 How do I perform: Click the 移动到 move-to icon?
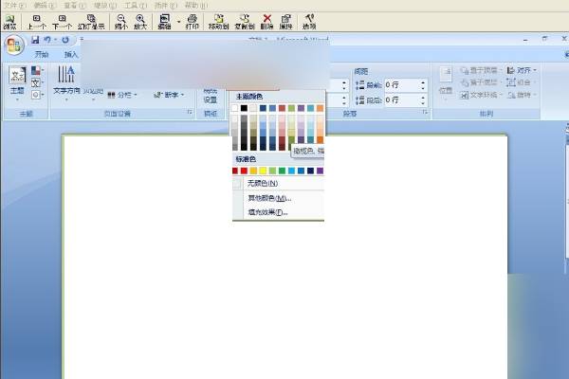[218, 22]
